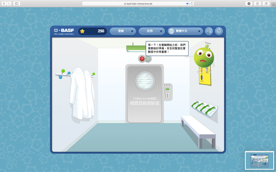276x172 pixels.
Task: Open the help question mark icon
Action: 219,31
